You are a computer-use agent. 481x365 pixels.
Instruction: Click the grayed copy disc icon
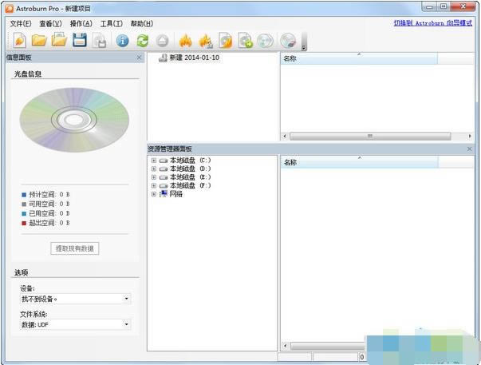(265, 41)
